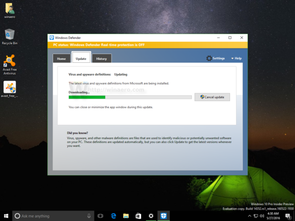Screen dimensions: 295x221
Task: Open Task View from taskbar
Action: coord(100,216)
